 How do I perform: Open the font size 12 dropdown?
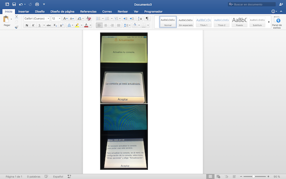56,19
